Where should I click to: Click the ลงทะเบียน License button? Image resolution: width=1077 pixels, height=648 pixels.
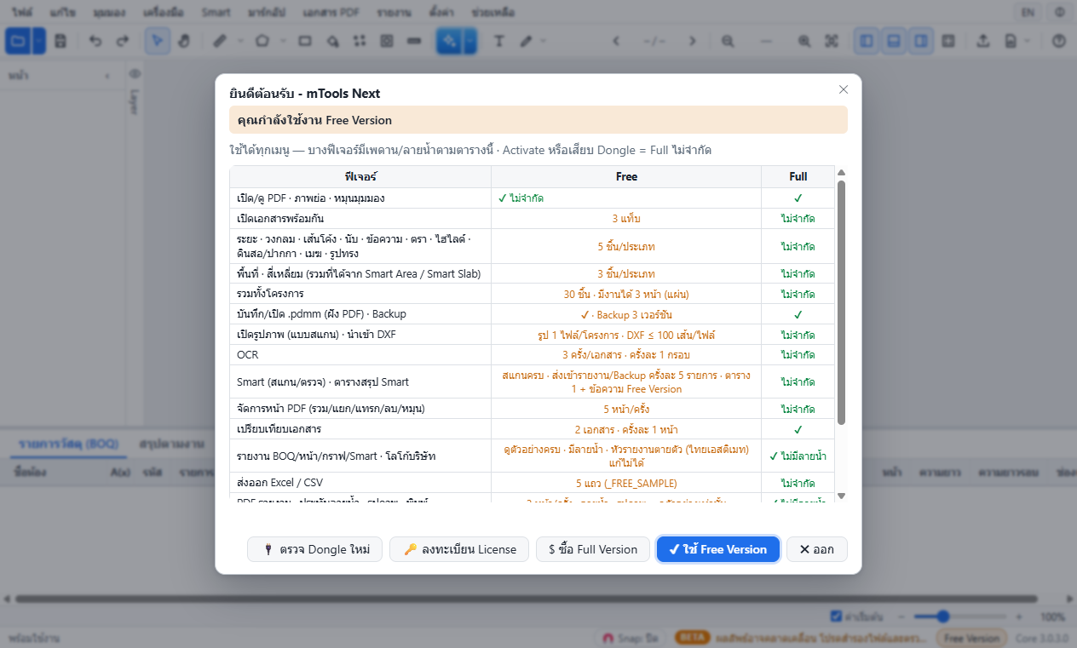tap(459, 549)
